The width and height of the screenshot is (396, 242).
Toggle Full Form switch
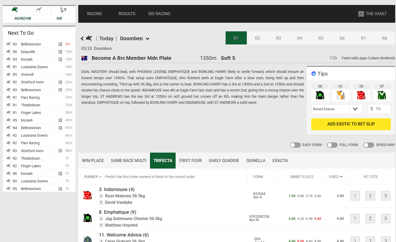tap(332, 145)
